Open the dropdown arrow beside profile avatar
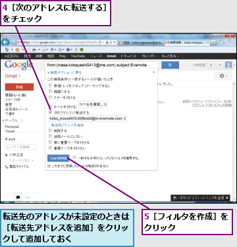This screenshot has width=237, height=247. tap(234, 65)
